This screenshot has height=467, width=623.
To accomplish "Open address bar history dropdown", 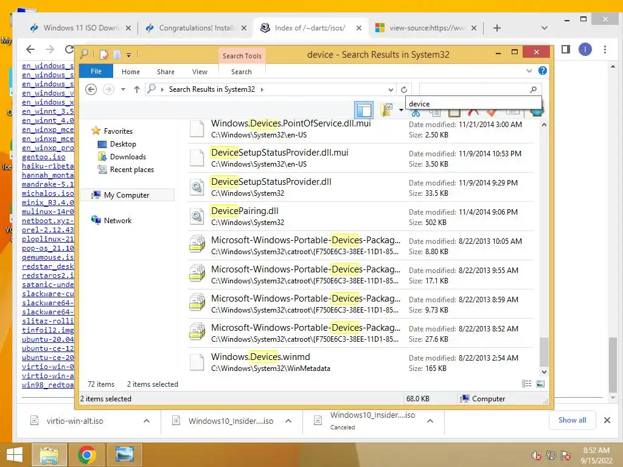I will [391, 90].
